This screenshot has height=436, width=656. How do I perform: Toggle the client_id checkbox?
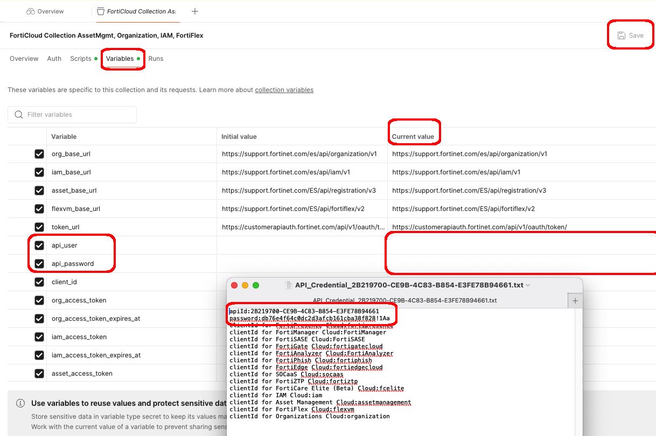[x=39, y=282]
